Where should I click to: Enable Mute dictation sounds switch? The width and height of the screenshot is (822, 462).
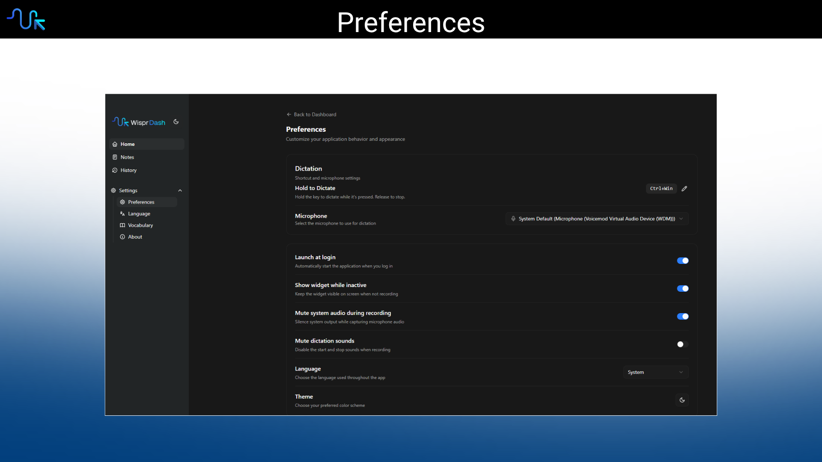pyautogui.click(x=682, y=344)
